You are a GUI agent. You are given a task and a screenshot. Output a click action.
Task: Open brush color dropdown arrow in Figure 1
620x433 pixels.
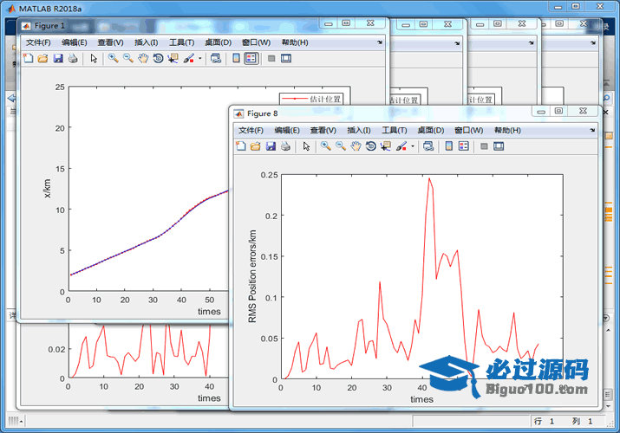(199, 58)
